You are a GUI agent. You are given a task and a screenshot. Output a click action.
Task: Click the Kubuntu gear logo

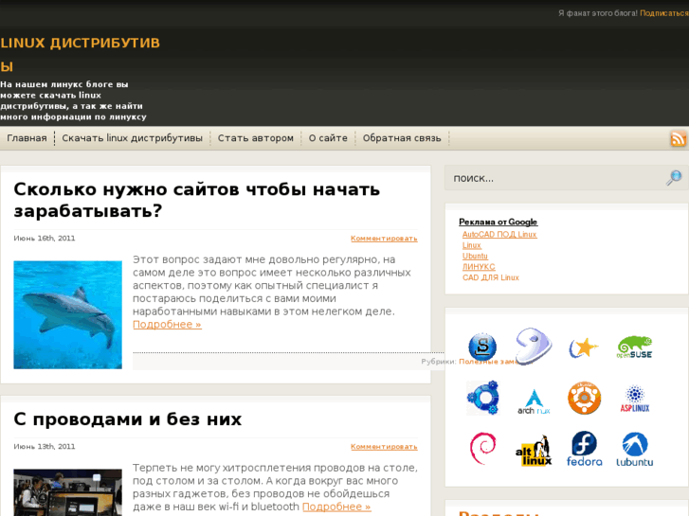click(482, 398)
